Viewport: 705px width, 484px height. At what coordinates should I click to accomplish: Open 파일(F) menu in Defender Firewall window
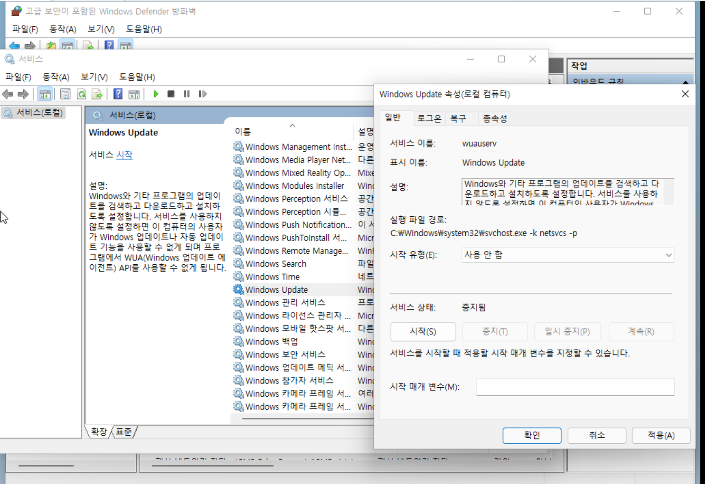[25, 29]
